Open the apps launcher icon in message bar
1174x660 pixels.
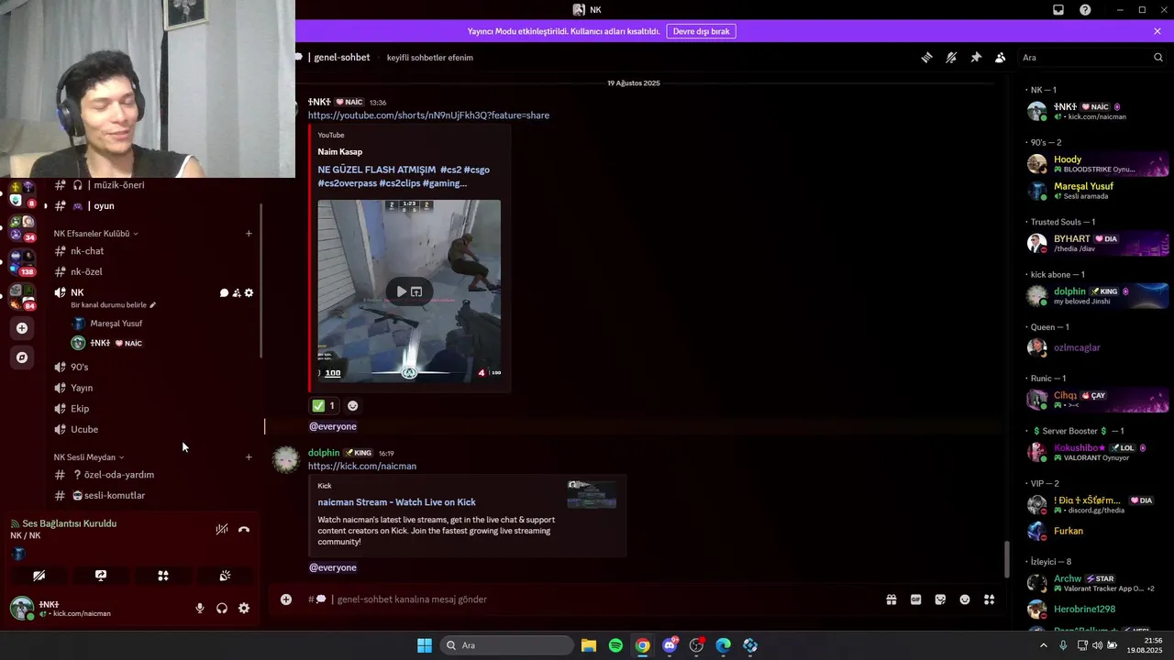[x=990, y=599]
